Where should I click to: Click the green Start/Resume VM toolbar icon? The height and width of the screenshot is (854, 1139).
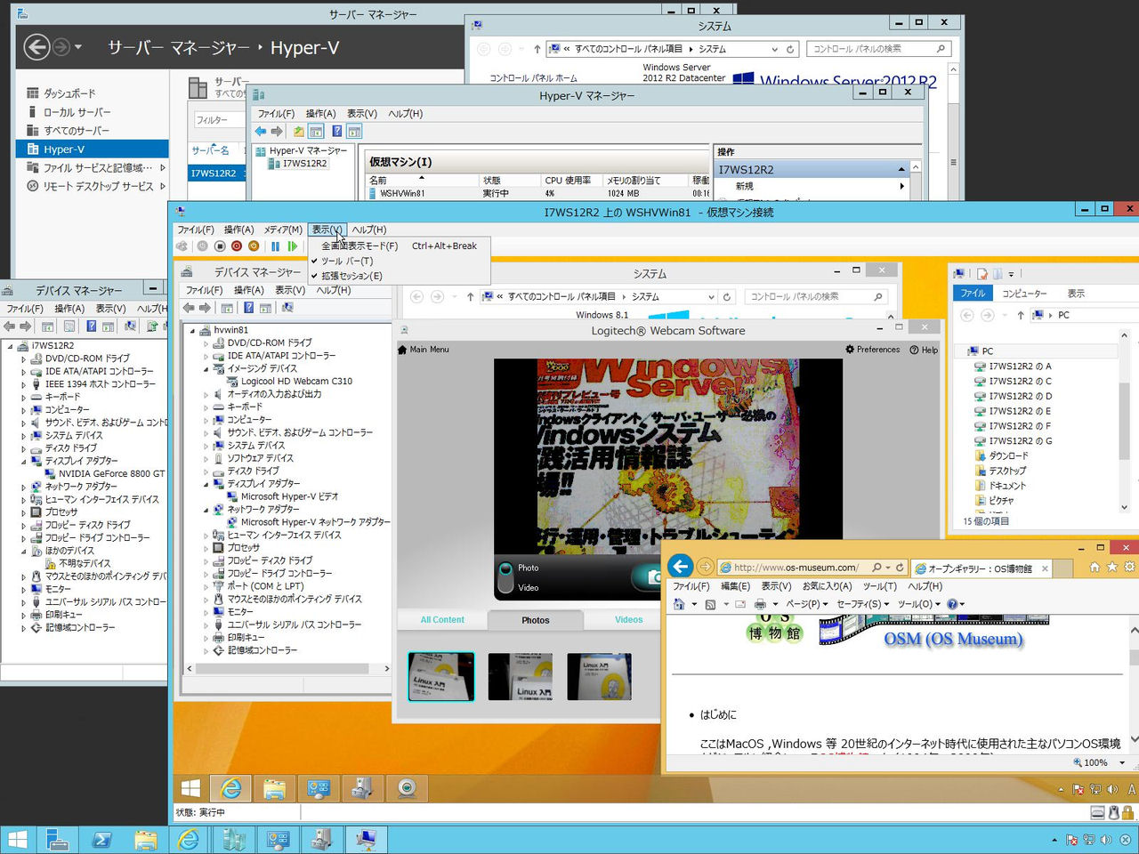(x=292, y=246)
